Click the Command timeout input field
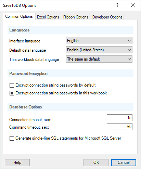The height and width of the screenshot is (169, 141). pos(119,127)
